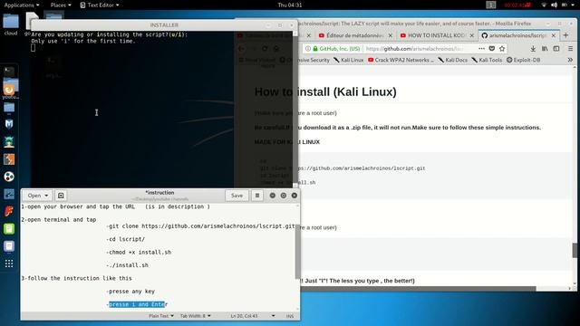Screen dimensions: 580x326
Task: Open Kali Tools bookmark
Action: (x=487, y=60)
